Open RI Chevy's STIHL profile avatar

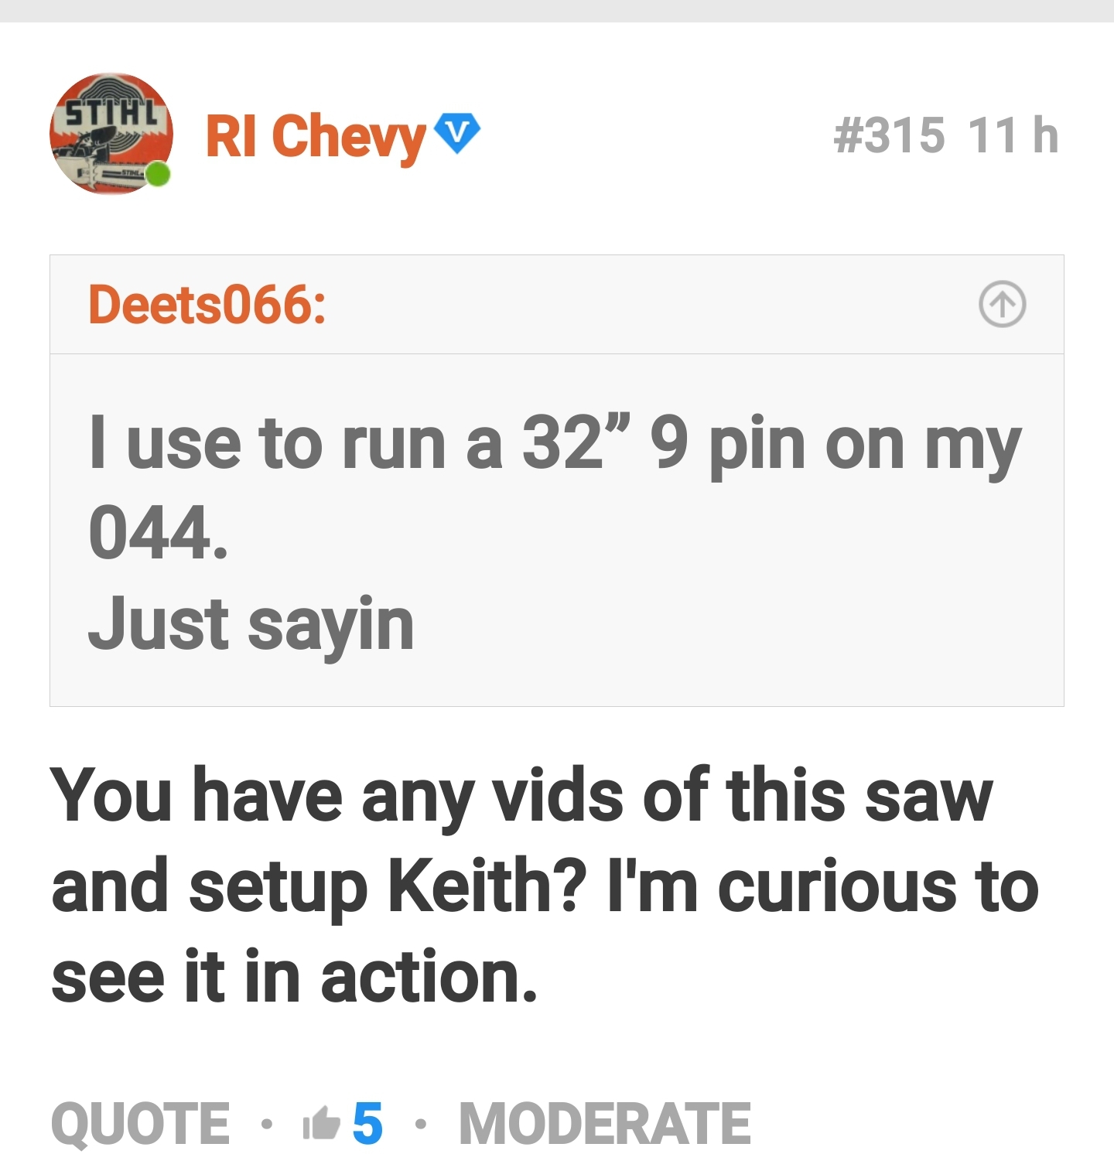coord(111,134)
